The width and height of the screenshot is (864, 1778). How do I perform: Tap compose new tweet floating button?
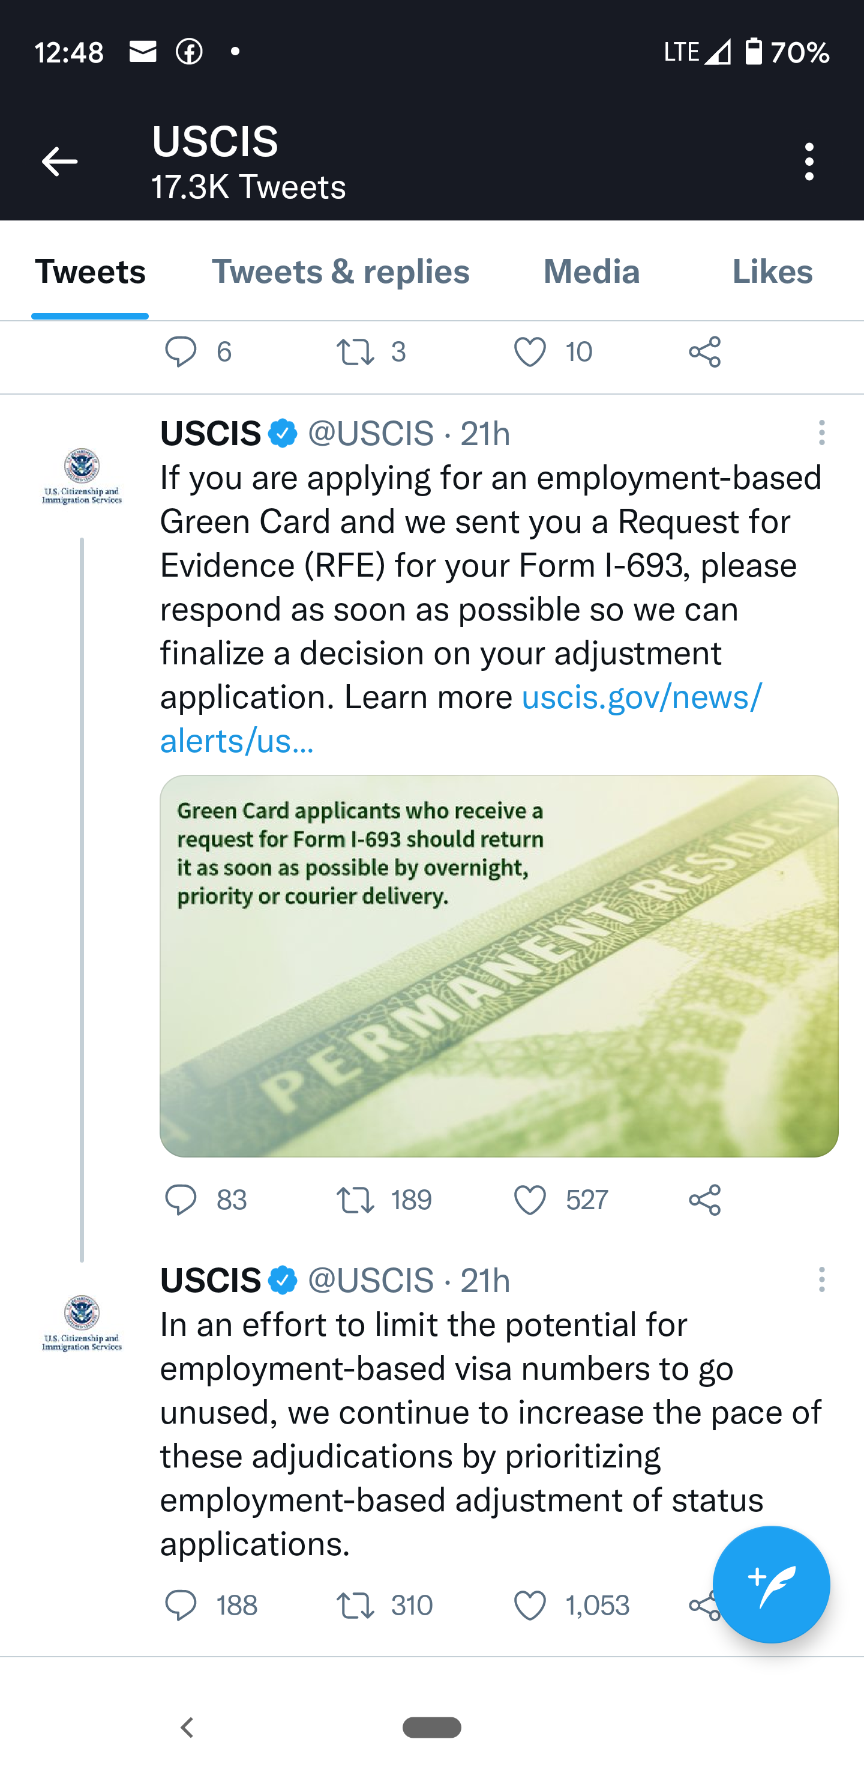[x=770, y=1584]
